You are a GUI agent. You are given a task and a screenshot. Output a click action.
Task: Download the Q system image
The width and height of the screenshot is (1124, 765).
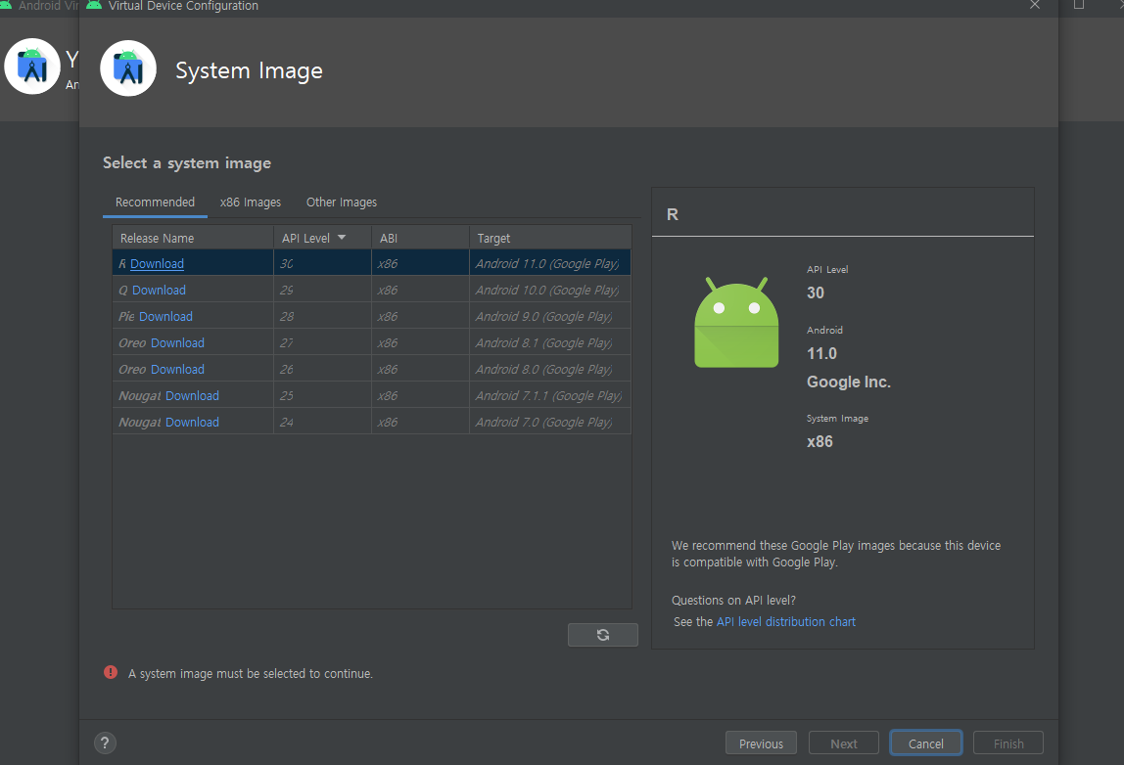[x=160, y=291]
